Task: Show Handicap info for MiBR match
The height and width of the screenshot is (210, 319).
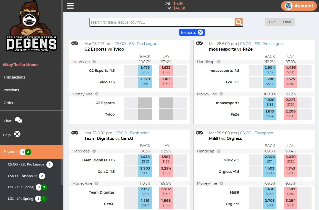Action: point(219,151)
